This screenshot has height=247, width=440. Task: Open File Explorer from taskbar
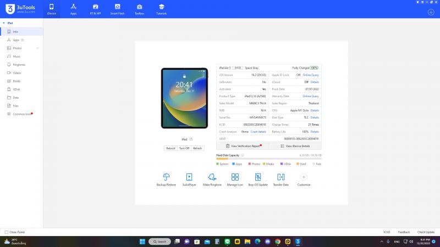[x=247, y=242]
